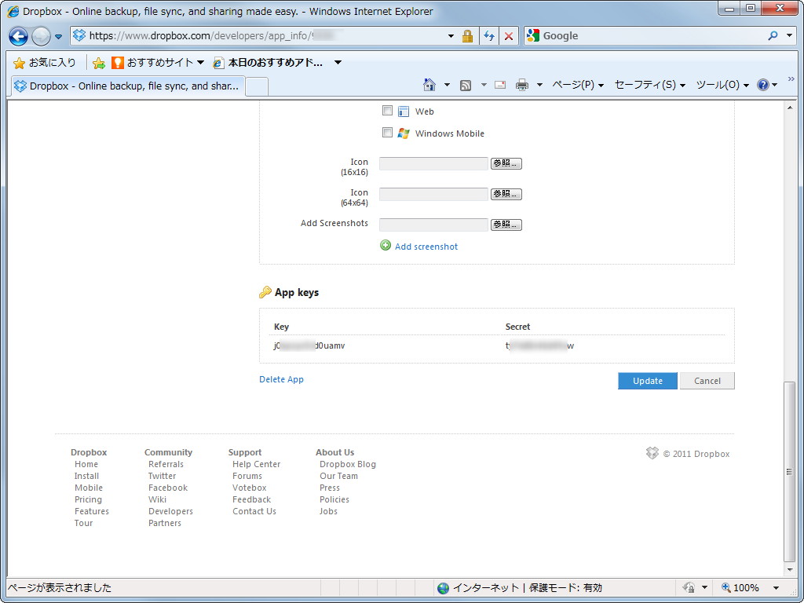Click scrollbar up arrow
The width and height of the screenshot is (804, 603).
point(790,107)
